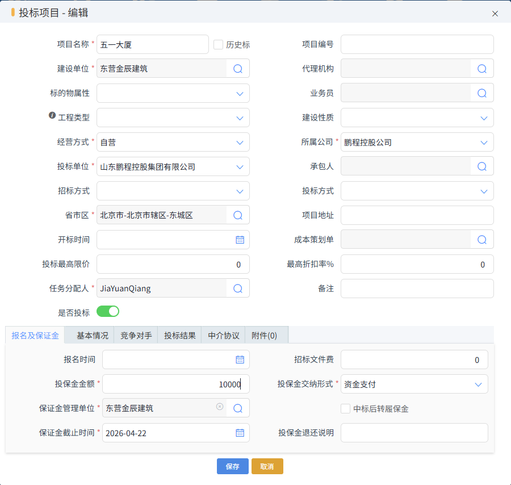Open calendar picker for 报名时间
This screenshot has width=511, height=485.
(x=240, y=359)
